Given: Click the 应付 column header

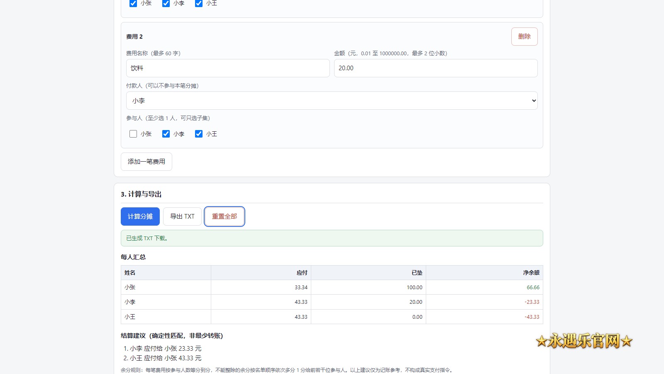Looking at the screenshot, I should tap(261, 273).
